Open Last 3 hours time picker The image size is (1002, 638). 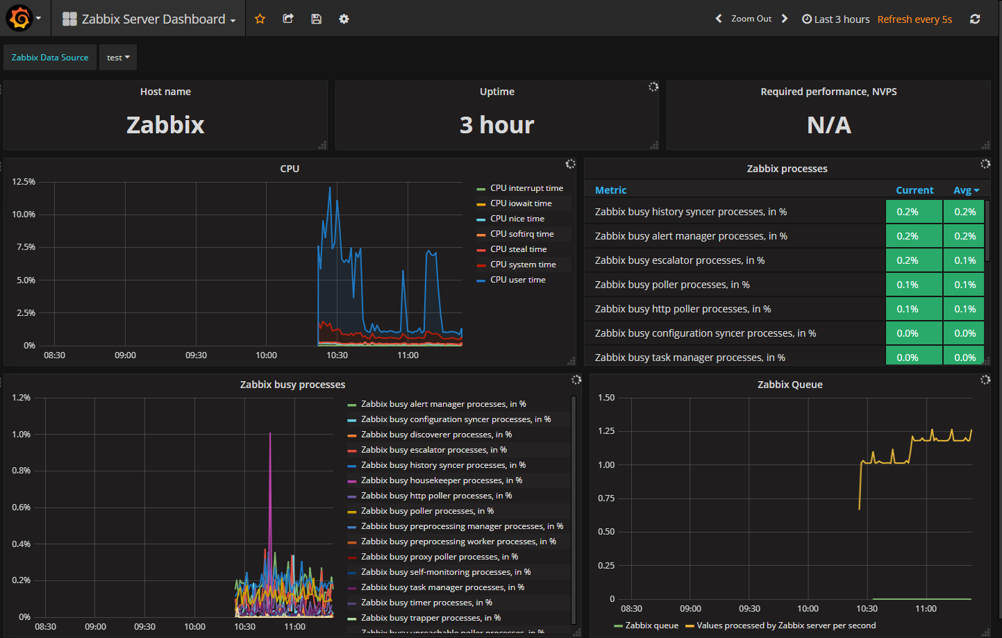point(835,19)
